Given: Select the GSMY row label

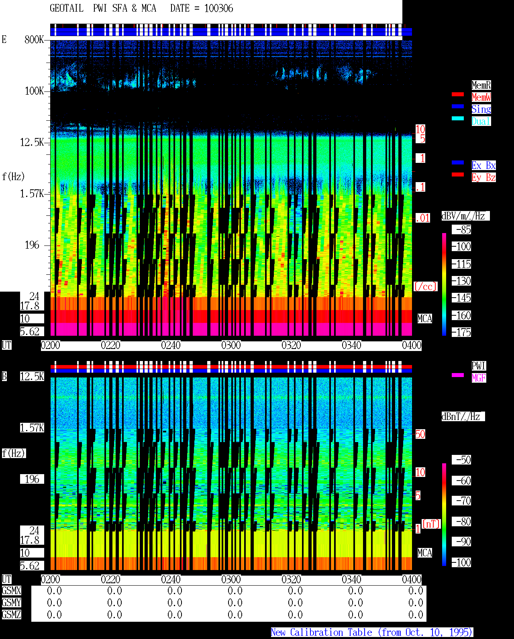Looking at the screenshot, I should tap(11, 602).
